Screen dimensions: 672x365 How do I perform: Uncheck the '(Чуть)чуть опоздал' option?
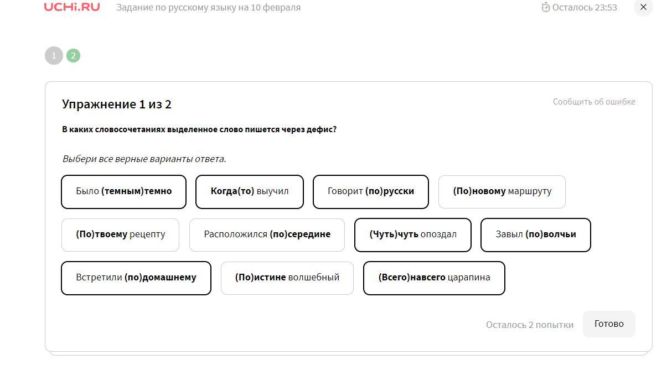pos(413,234)
